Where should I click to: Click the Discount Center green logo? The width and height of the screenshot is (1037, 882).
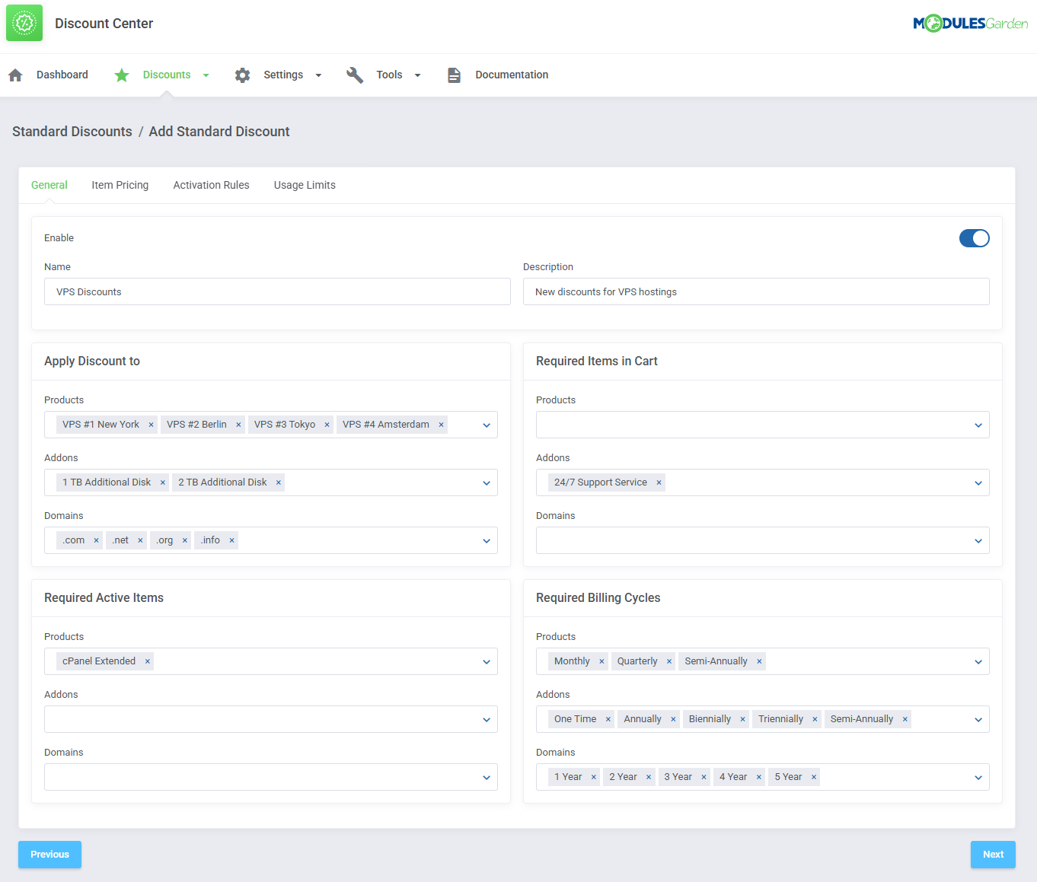pos(24,23)
